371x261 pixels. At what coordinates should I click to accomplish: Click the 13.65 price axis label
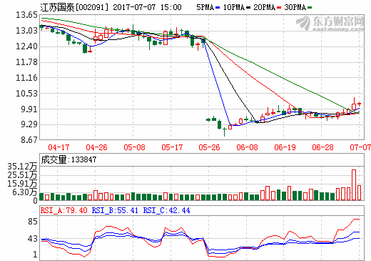[26, 15]
